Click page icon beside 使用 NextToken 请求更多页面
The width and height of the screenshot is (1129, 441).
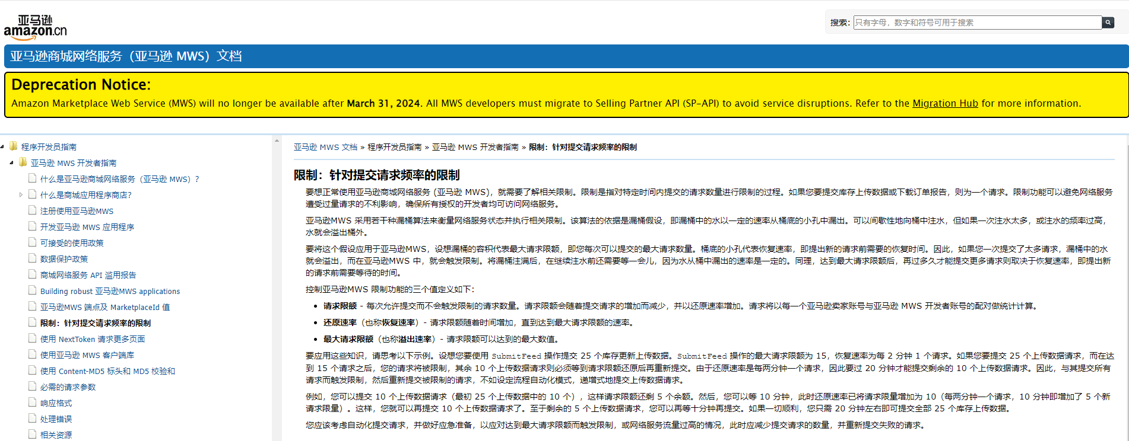[33, 338]
